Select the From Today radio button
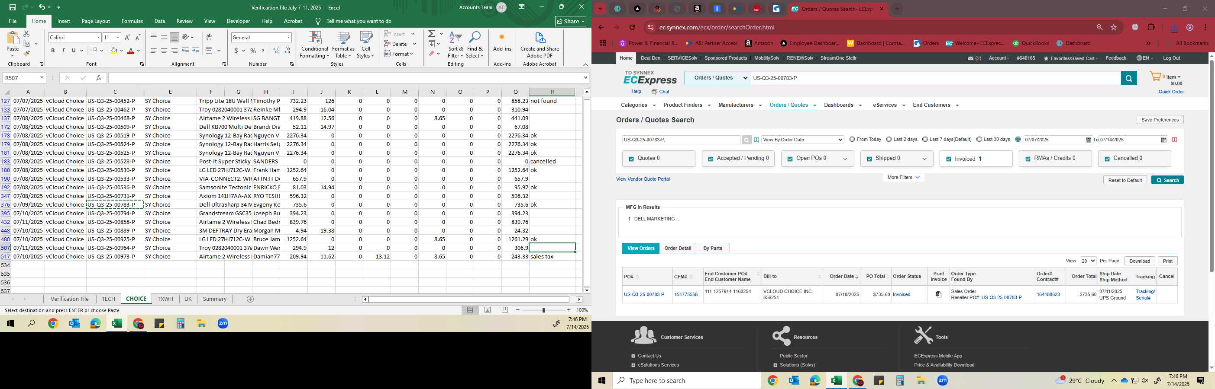This screenshot has width=1215, height=389. (x=852, y=140)
